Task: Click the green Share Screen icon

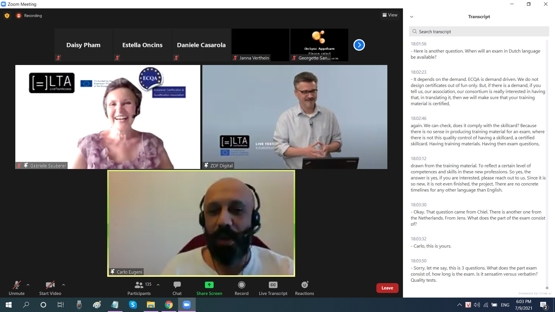Action: (209, 285)
